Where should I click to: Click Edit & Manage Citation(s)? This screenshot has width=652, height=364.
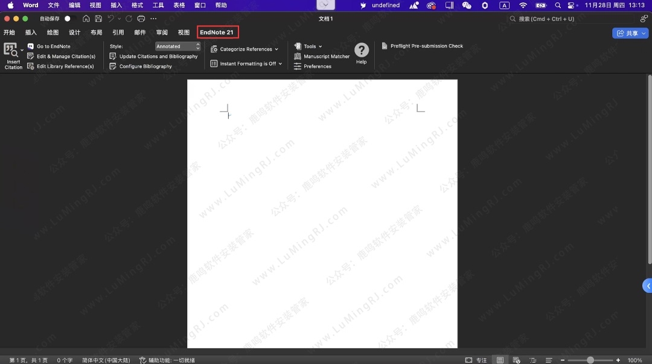pos(66,57)
